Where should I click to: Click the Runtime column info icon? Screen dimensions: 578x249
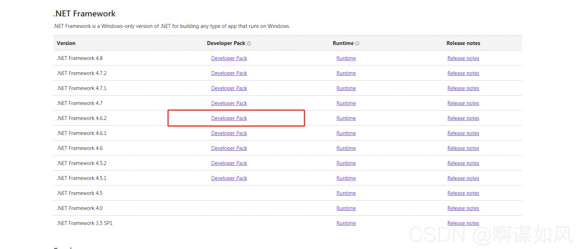(357, 43)
